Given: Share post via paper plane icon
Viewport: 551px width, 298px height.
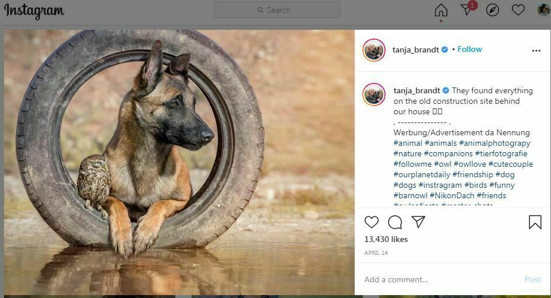Looking at the screenshot, I should (x=418, y=222).
